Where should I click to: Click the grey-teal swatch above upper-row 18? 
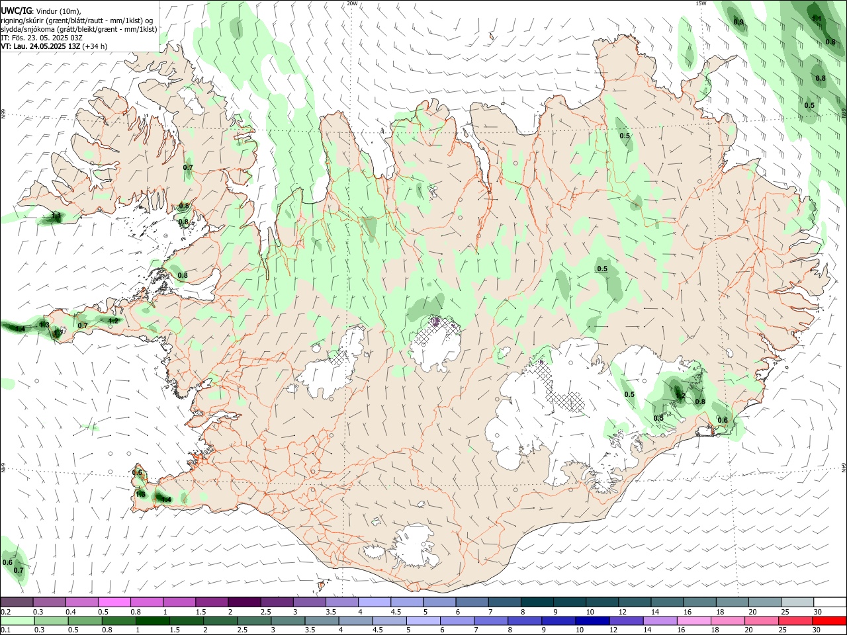click(x=733, y=602)
